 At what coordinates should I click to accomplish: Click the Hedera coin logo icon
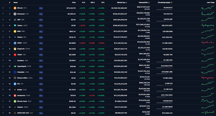point(15,107)
